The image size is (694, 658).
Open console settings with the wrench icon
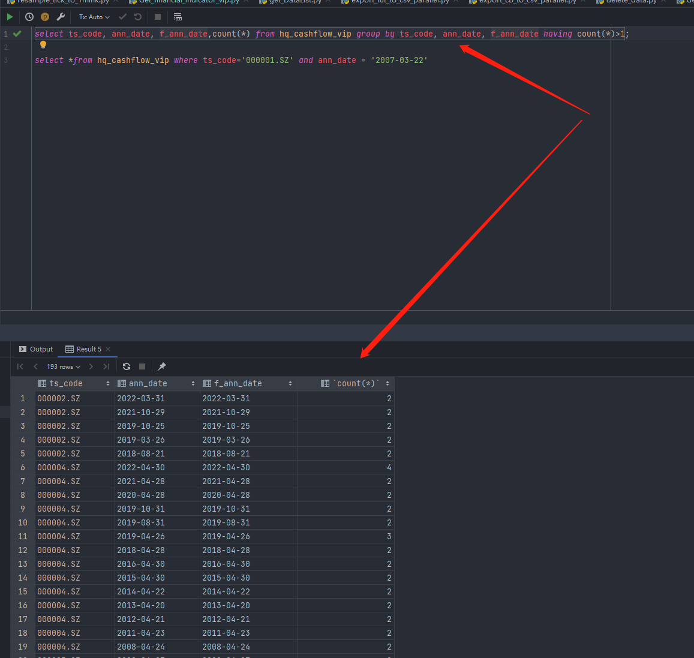[x=61, y=17]
